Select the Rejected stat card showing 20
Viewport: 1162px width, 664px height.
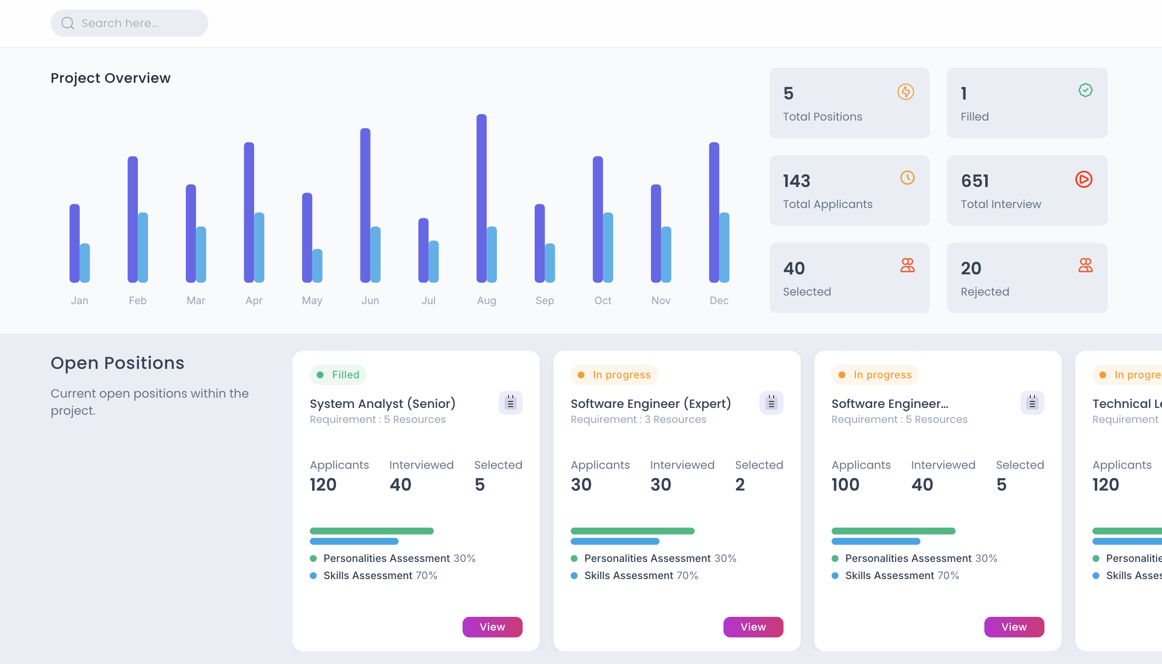1027,278
